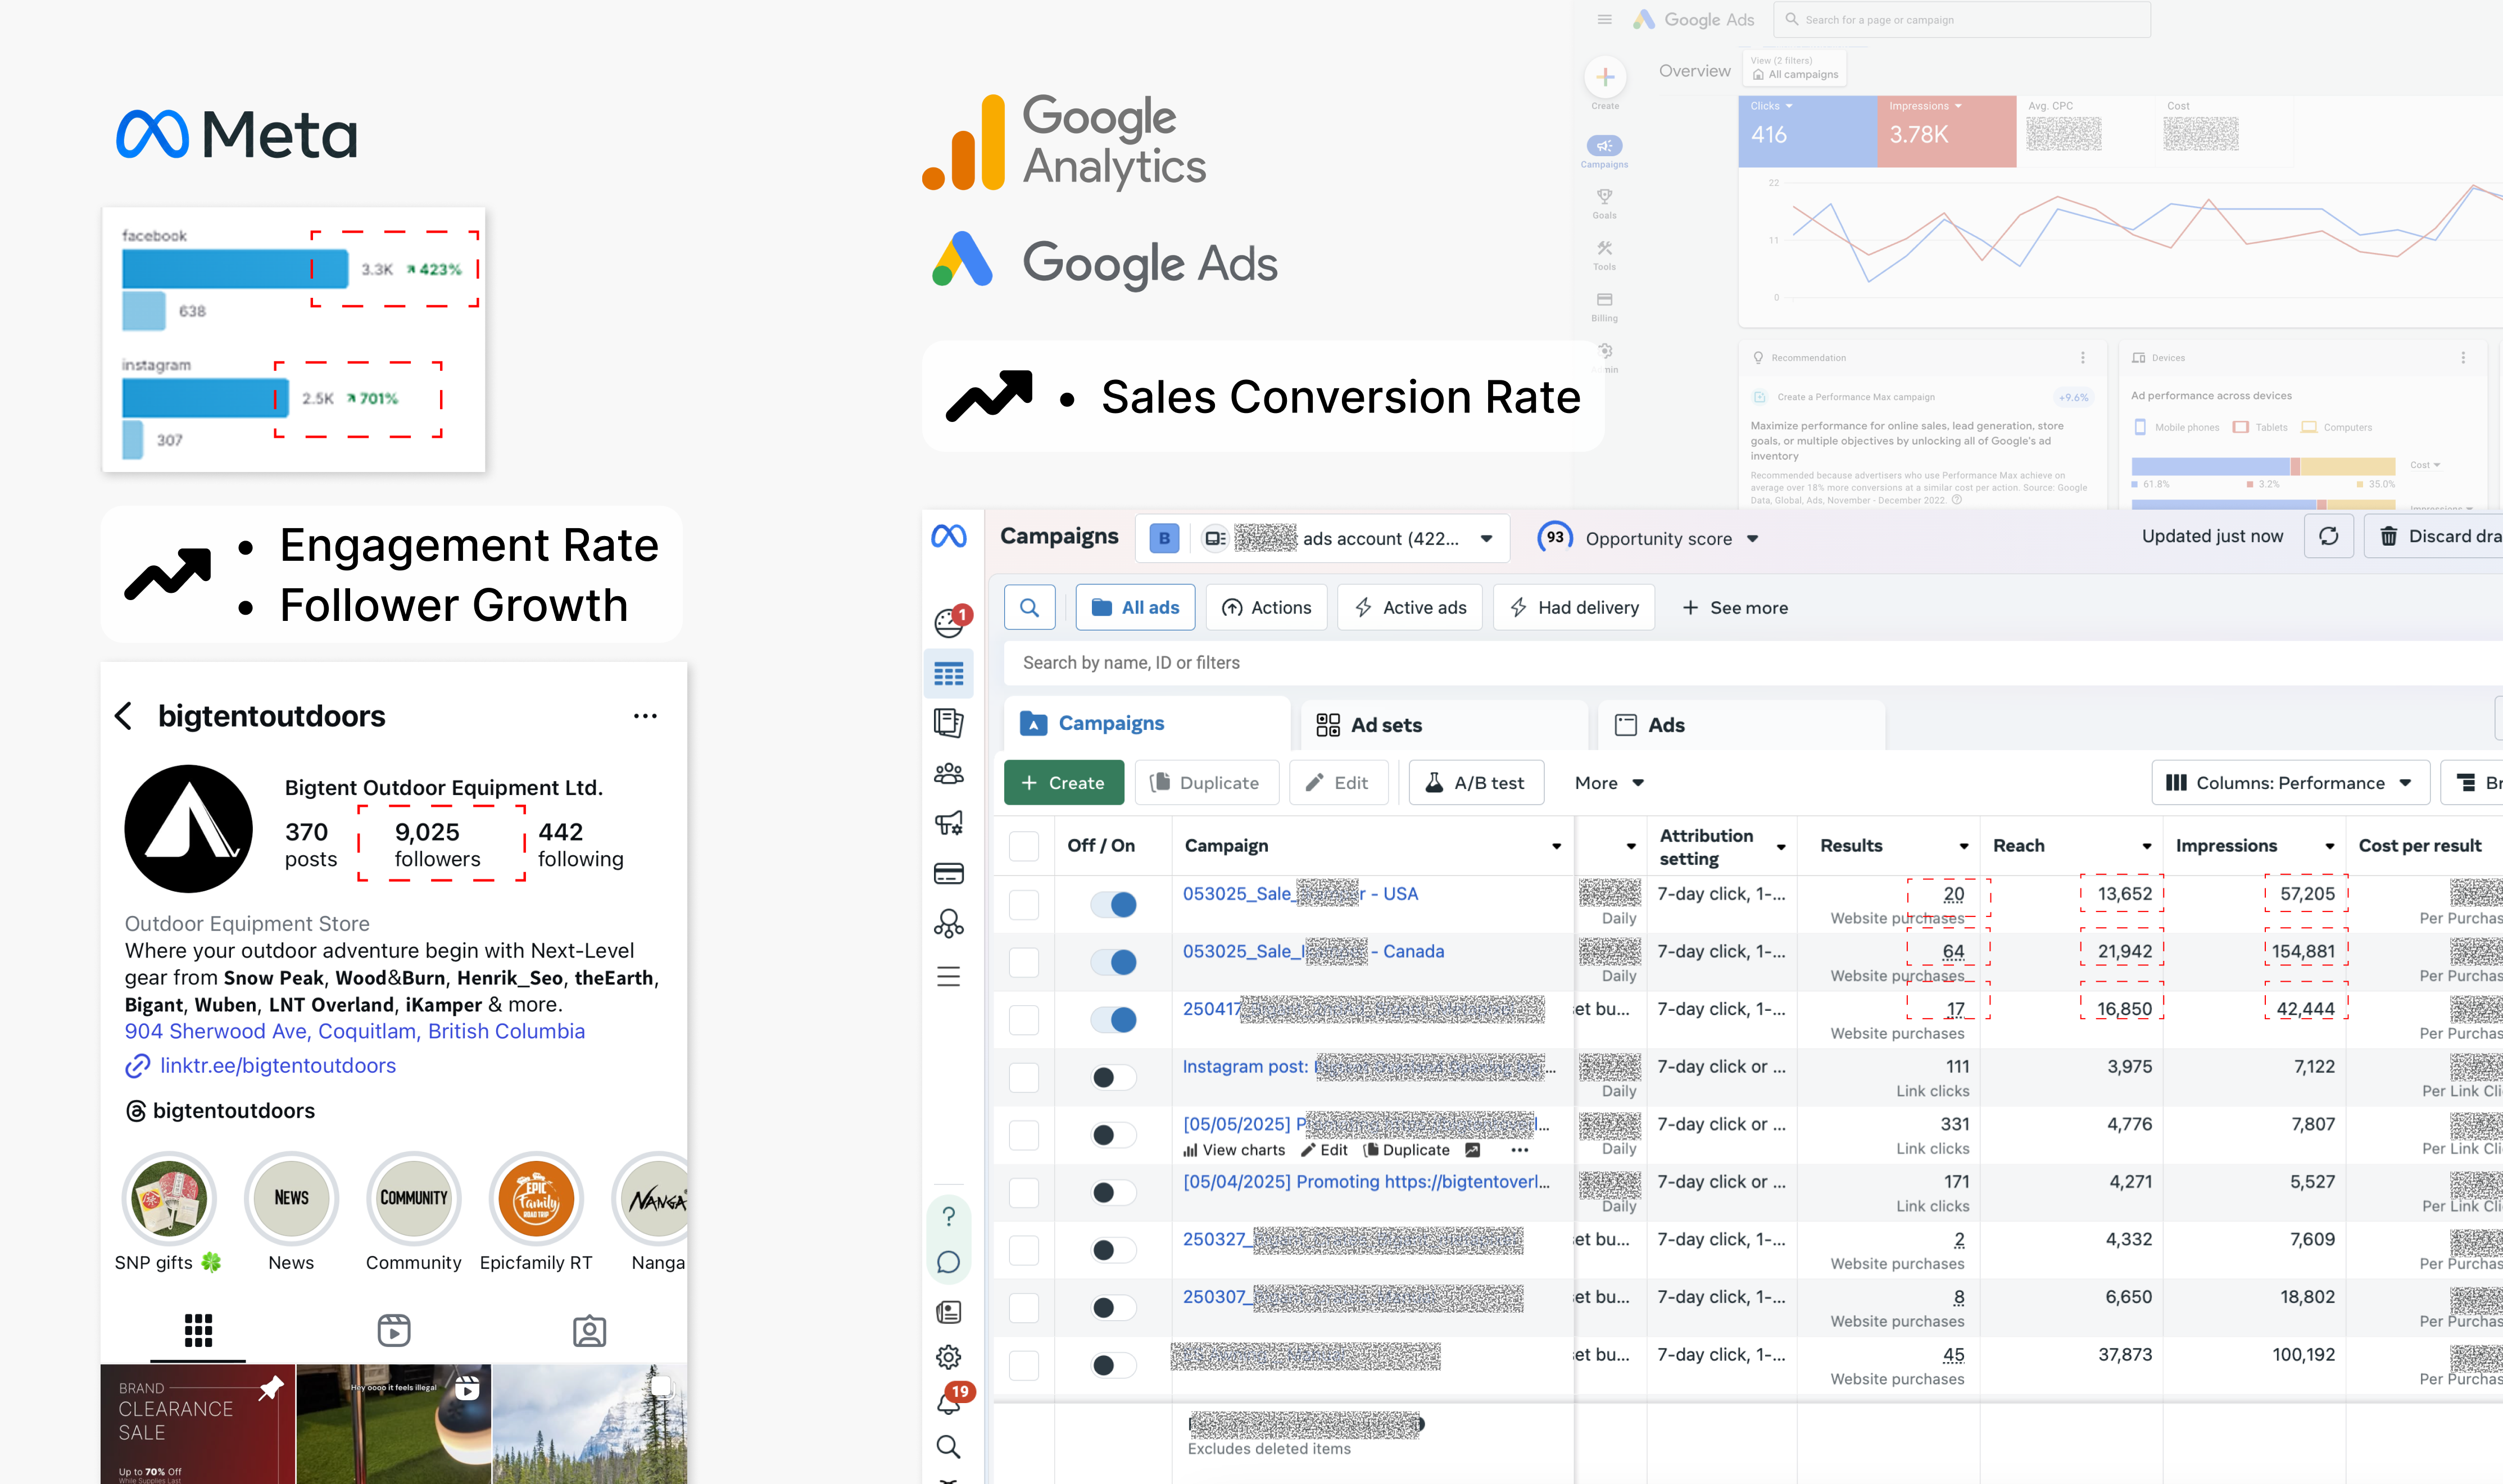Turn on the [05/05/2025] campaign switch
The image size is (2503, 1484).
pos(1113,1135)
